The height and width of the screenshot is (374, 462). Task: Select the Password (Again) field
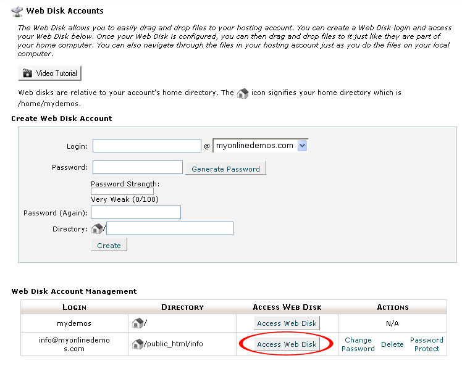tap(136, 212)
